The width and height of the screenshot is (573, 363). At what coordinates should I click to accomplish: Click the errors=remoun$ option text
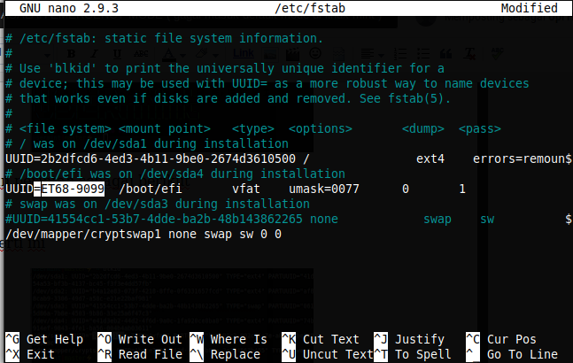[x=523, y=158]
